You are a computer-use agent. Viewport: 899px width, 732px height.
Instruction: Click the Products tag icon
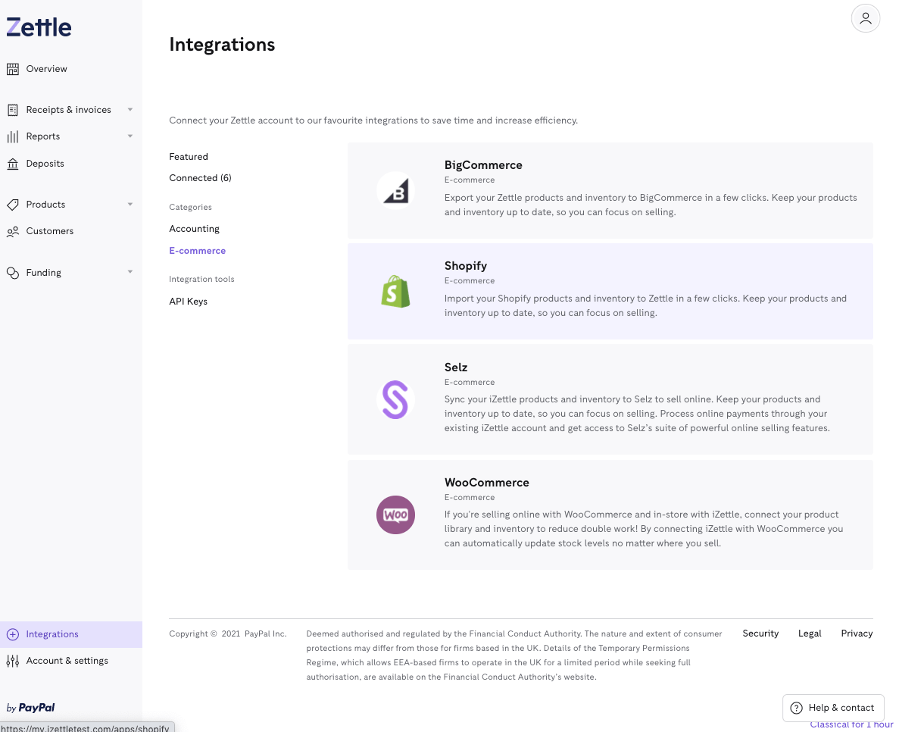pyautogui.click(x=13, y=205)
